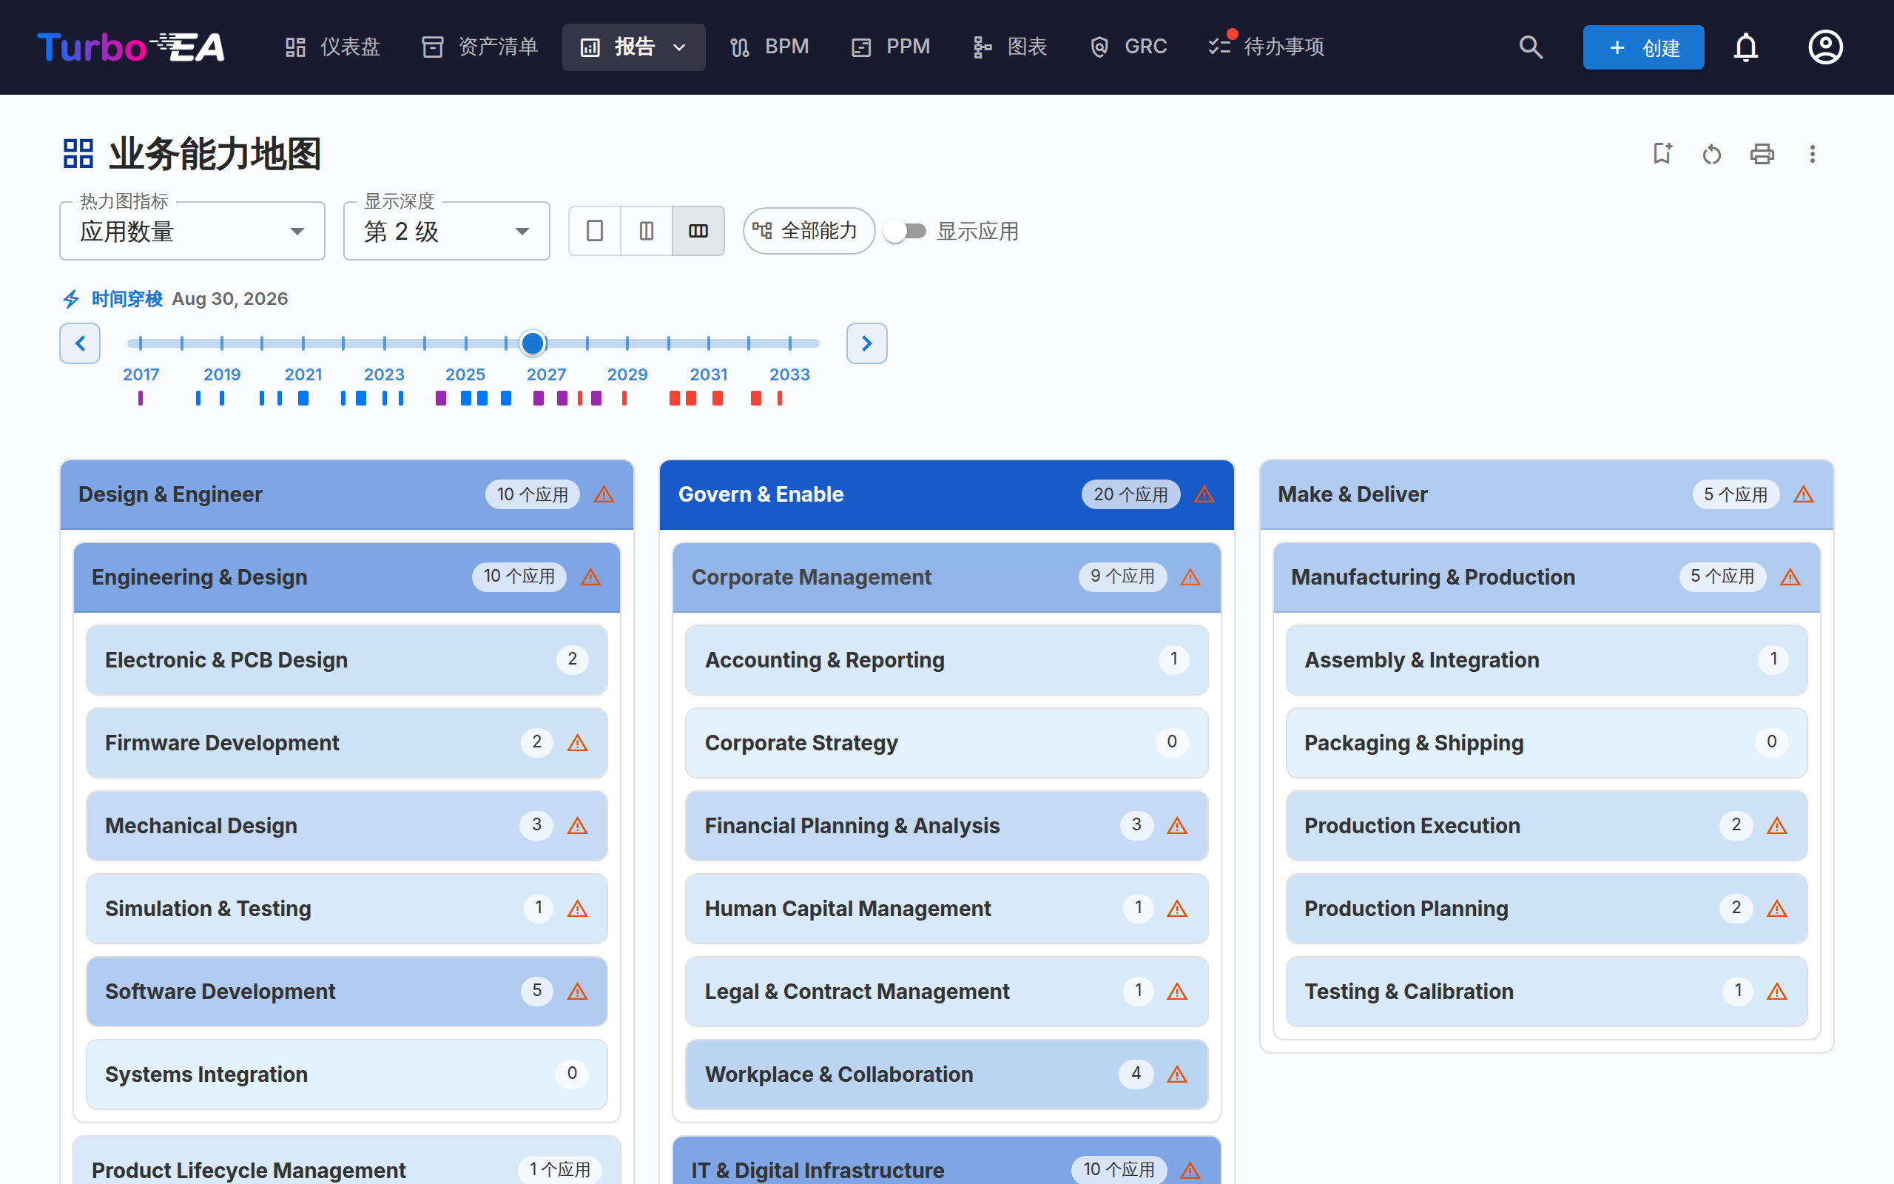1894x1184 pixels.
Task: Open GRC navigation item
Action: pyautogui.click(x=1128, y=47)
